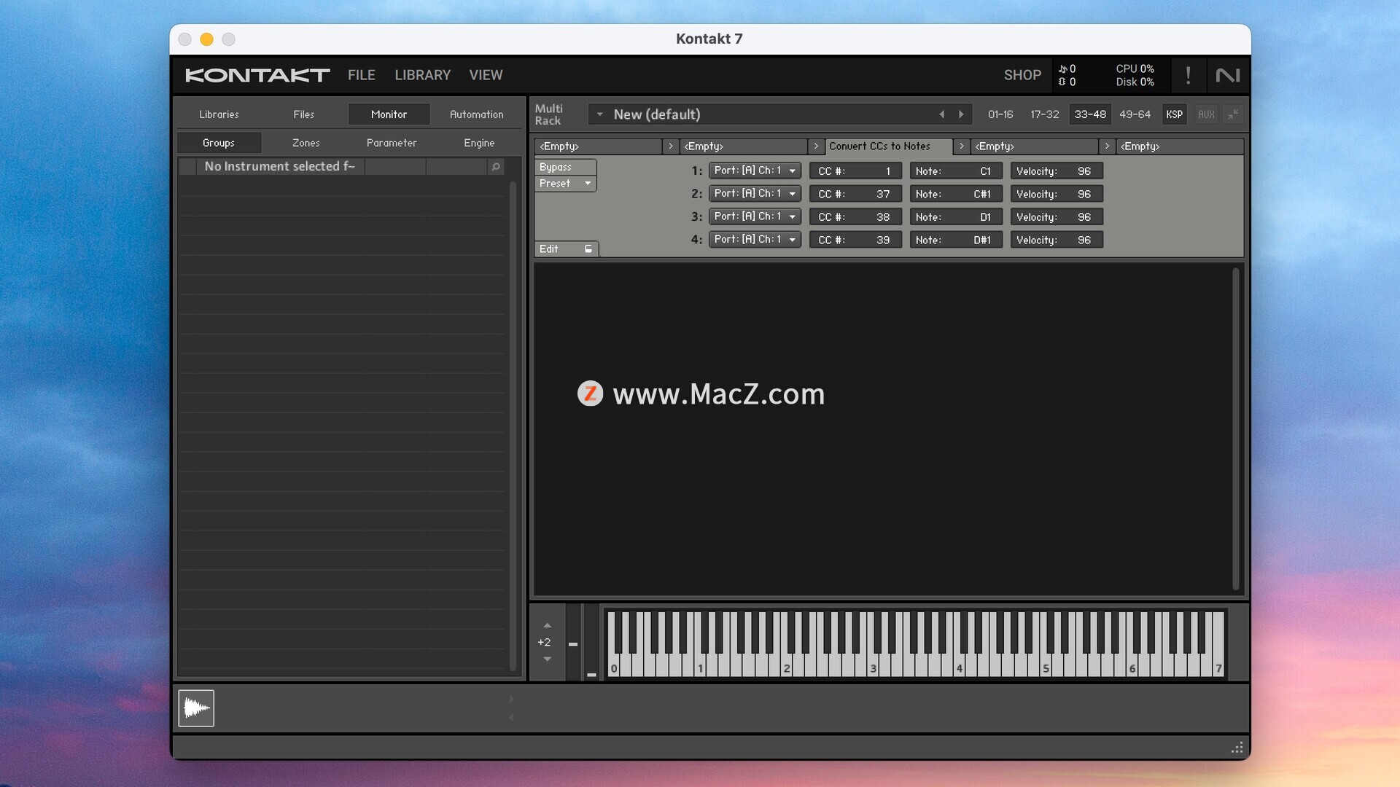Open row 3 Port Ch dropdown
This screenshot has width=1400, height=787.
tap(755, 216)
